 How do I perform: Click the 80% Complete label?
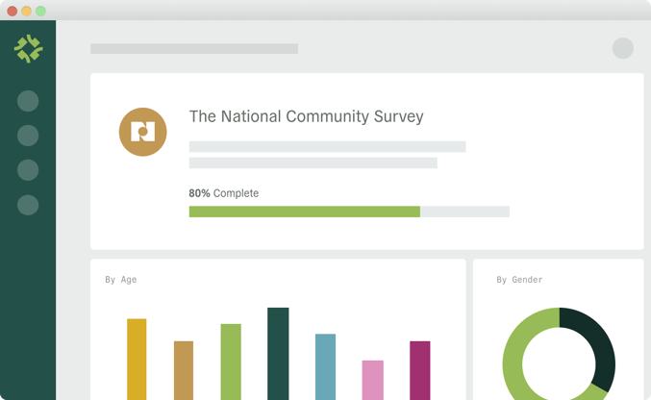224,193
